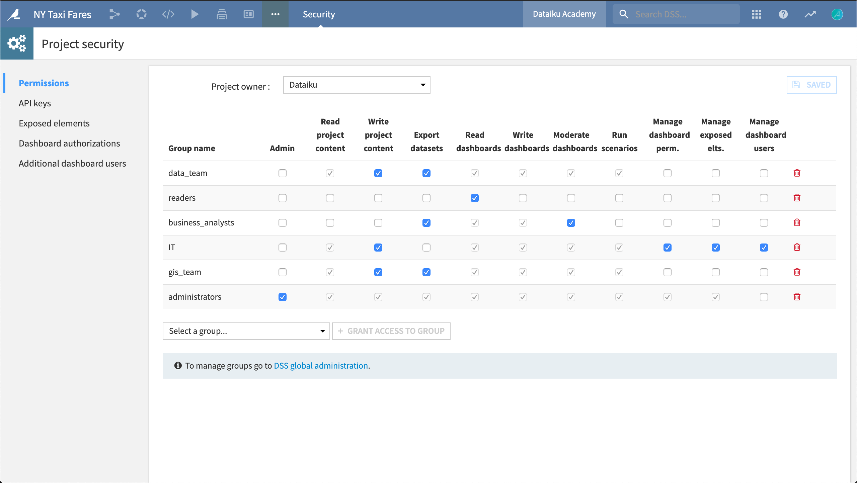Open the Dashboards icon
This screenshot has height=483, width=857.
pos(248,14)
